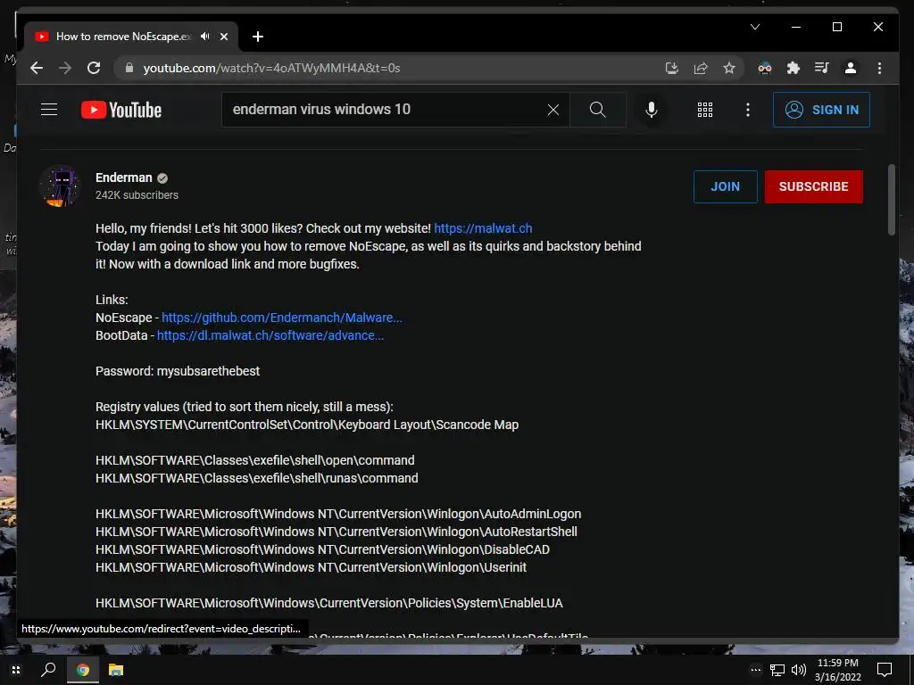Screen dimensions: 914x685
Task: Click the exefile\shell\runas\command registry line
Action: (256, 478)
